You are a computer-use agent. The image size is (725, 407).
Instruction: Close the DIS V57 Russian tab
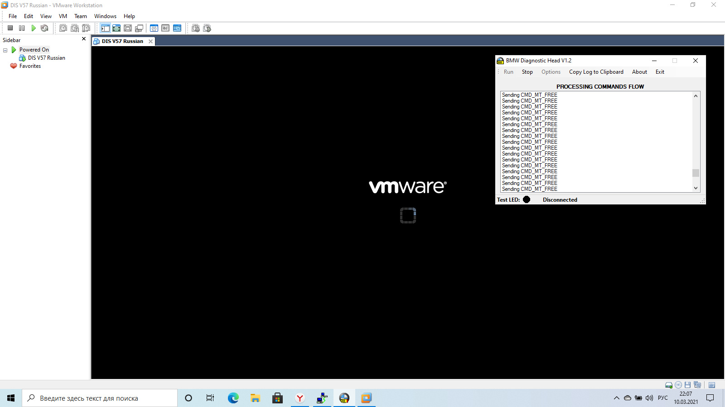(x=150, y=41)
